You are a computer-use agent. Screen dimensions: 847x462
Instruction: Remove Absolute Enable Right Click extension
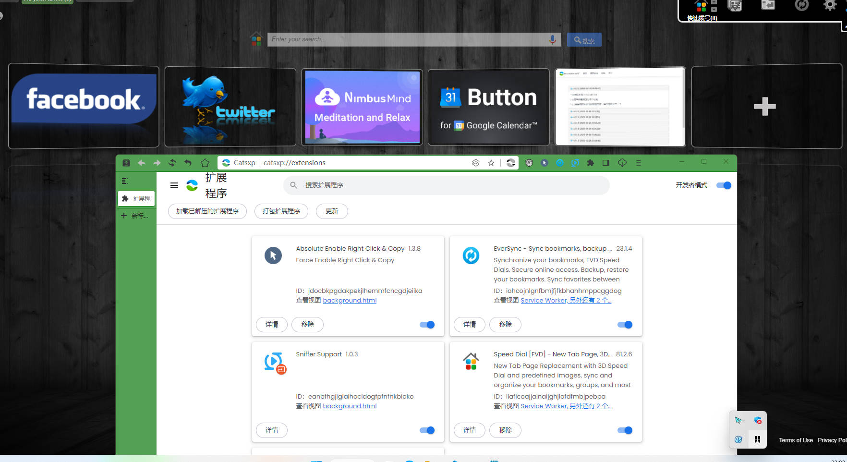(x=308, y=325)
